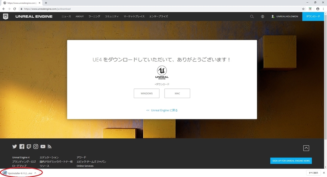The height and width of the screenshot is (177, 327).
Task: Open the search on the Unreal Engine site
Action: (x=252, y=16)
